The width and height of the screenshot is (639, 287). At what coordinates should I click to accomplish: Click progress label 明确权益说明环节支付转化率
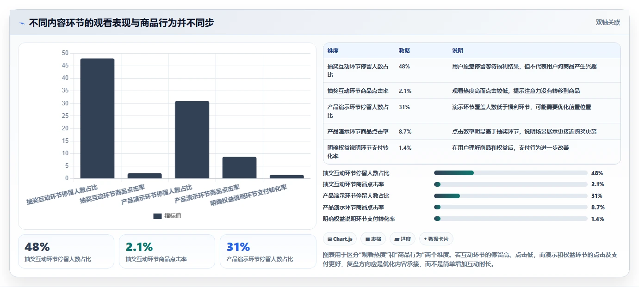(359, 219)
